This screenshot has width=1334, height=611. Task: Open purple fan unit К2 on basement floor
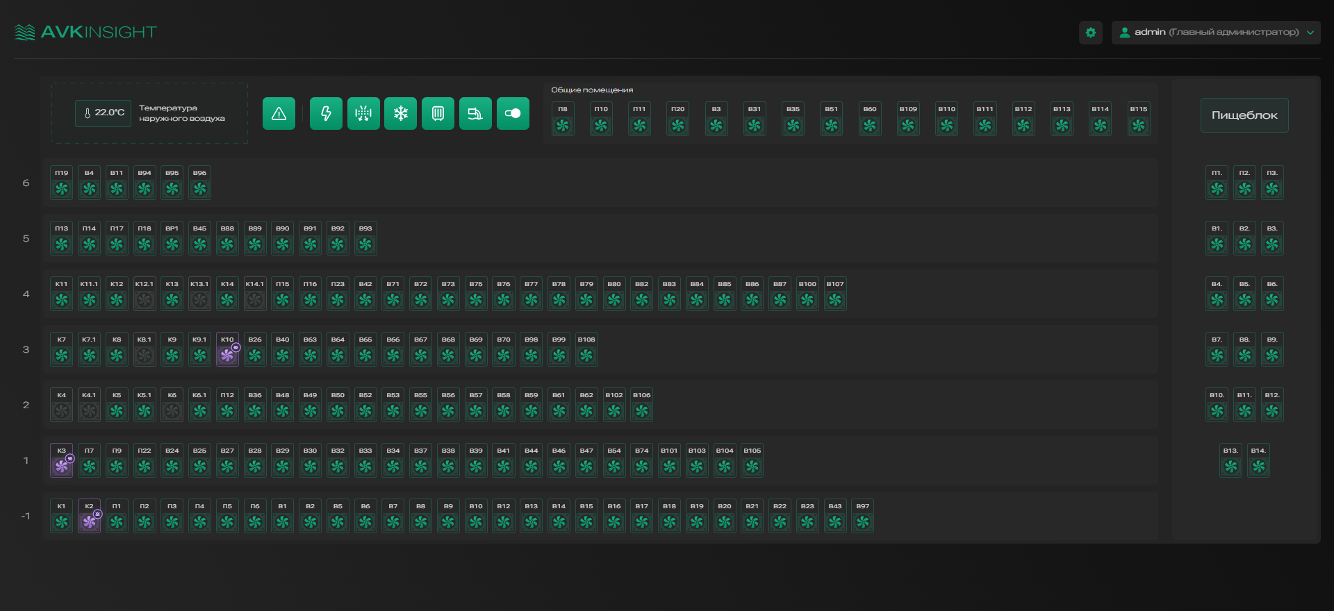coord(90,516)
